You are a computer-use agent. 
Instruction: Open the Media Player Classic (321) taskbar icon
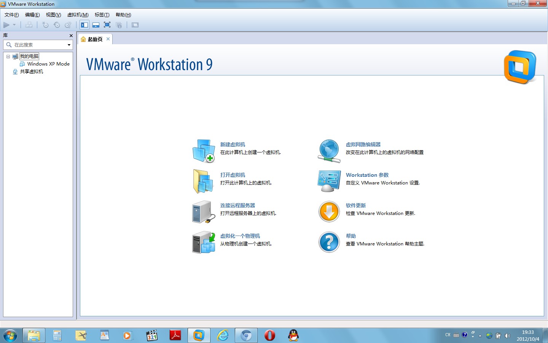[x=151, y=335]
